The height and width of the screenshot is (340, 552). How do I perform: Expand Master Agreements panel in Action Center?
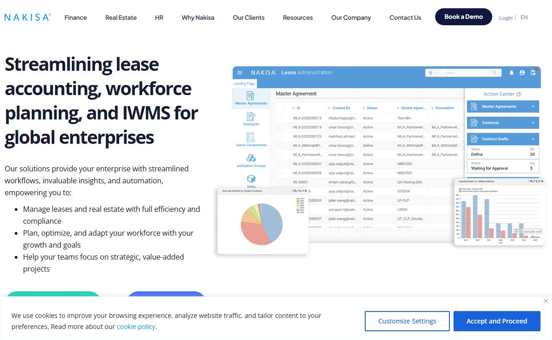coord(533,107)
